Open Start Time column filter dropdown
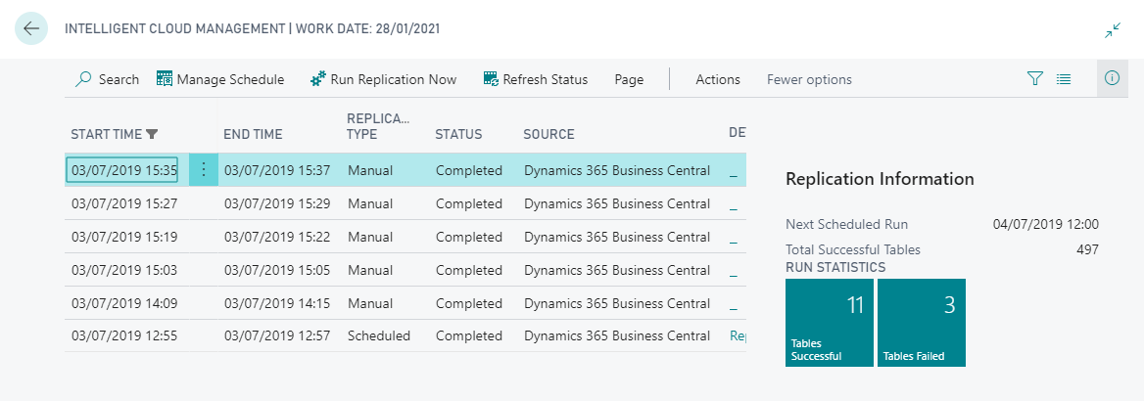The width and height of the screenshot is (1144, 401). tap(152, 135)
